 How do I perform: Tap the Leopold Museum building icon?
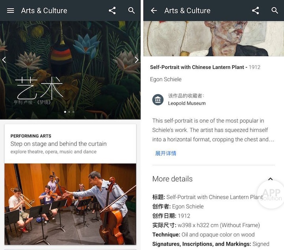[158, 99]
